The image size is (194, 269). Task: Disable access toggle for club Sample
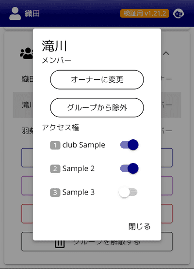129,145
